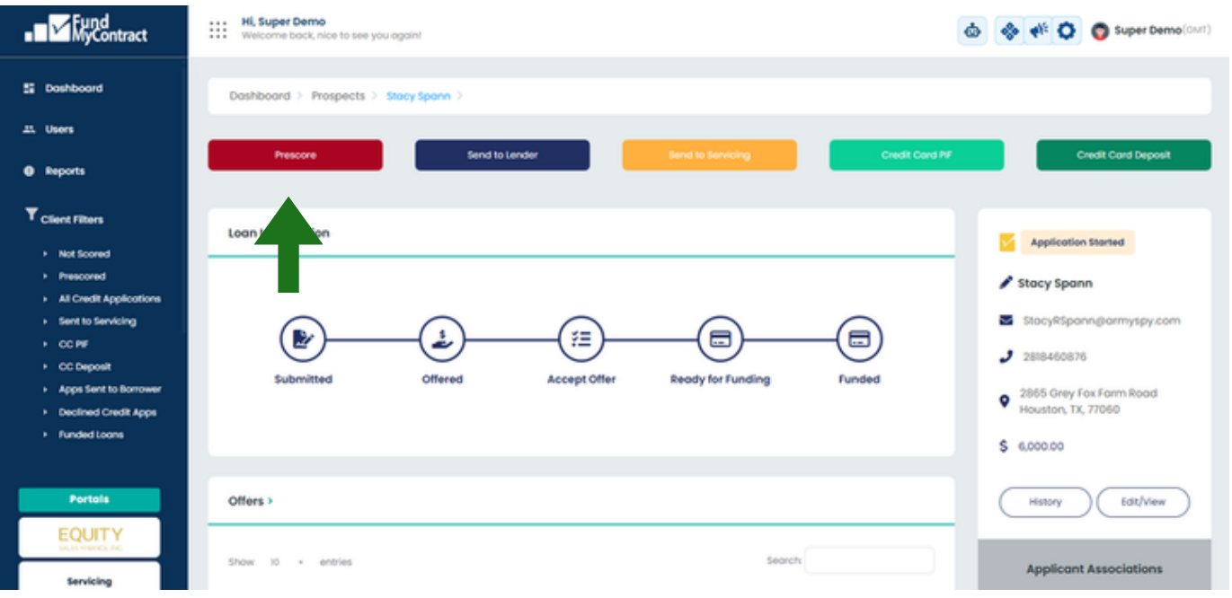Click the 6,000.00 loan amount
Viewport: 1232px width, 598px height.
pos(1041,446)
